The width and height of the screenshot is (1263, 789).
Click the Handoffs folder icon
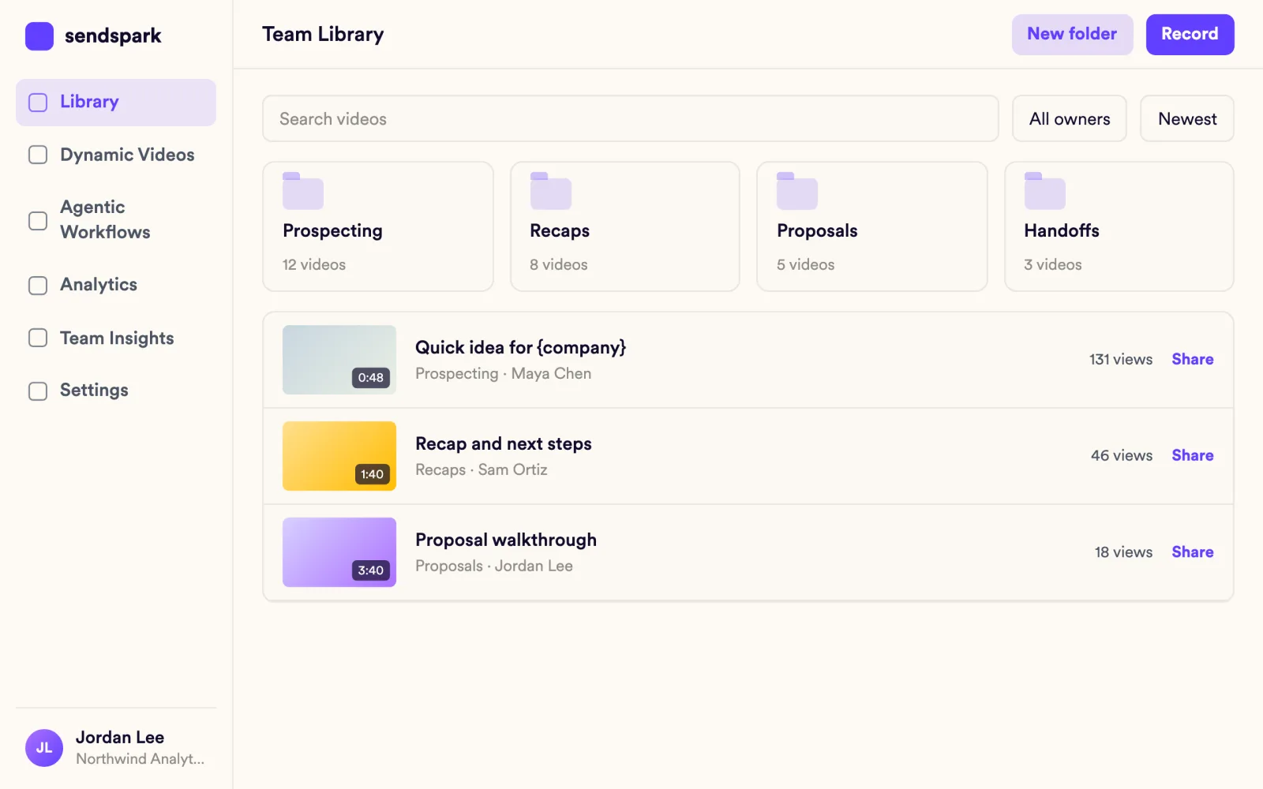click(x=1044, y=191)
